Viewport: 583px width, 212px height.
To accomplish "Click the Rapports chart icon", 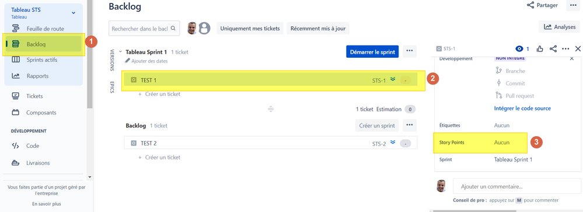I will [16, 76].
